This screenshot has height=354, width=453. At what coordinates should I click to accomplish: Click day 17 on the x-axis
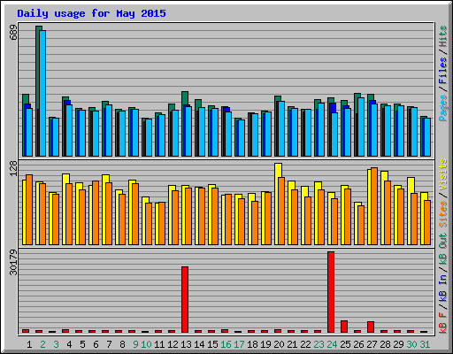pos(239,344)
